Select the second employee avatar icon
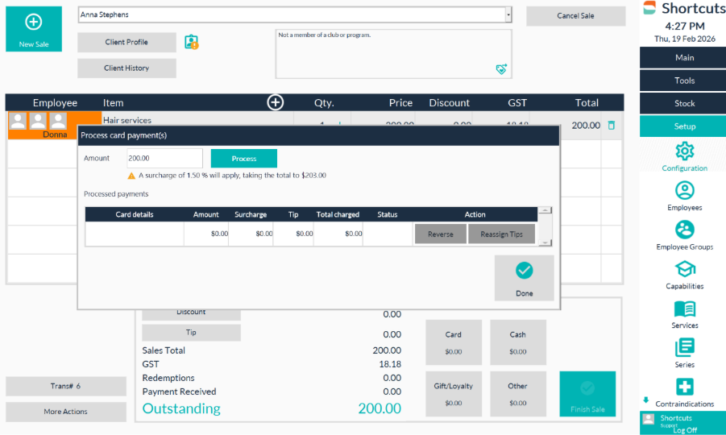The width and height of the screenshot is (726, 435). click(x=38, y=121)
